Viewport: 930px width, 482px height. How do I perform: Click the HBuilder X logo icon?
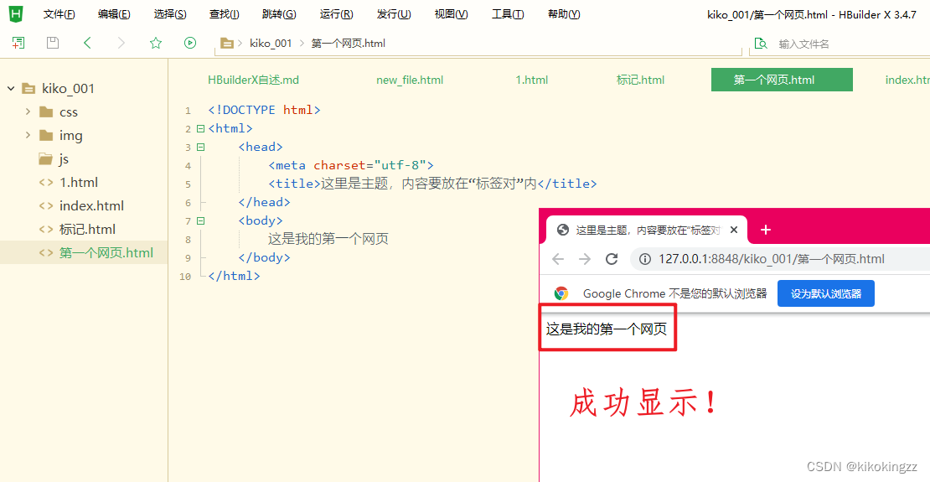(x=17, y=13)
